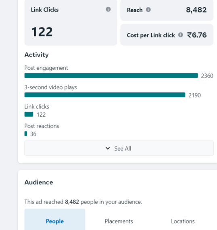
Task: Select the ₹6.76 cost value
Action: coord(197,35)
